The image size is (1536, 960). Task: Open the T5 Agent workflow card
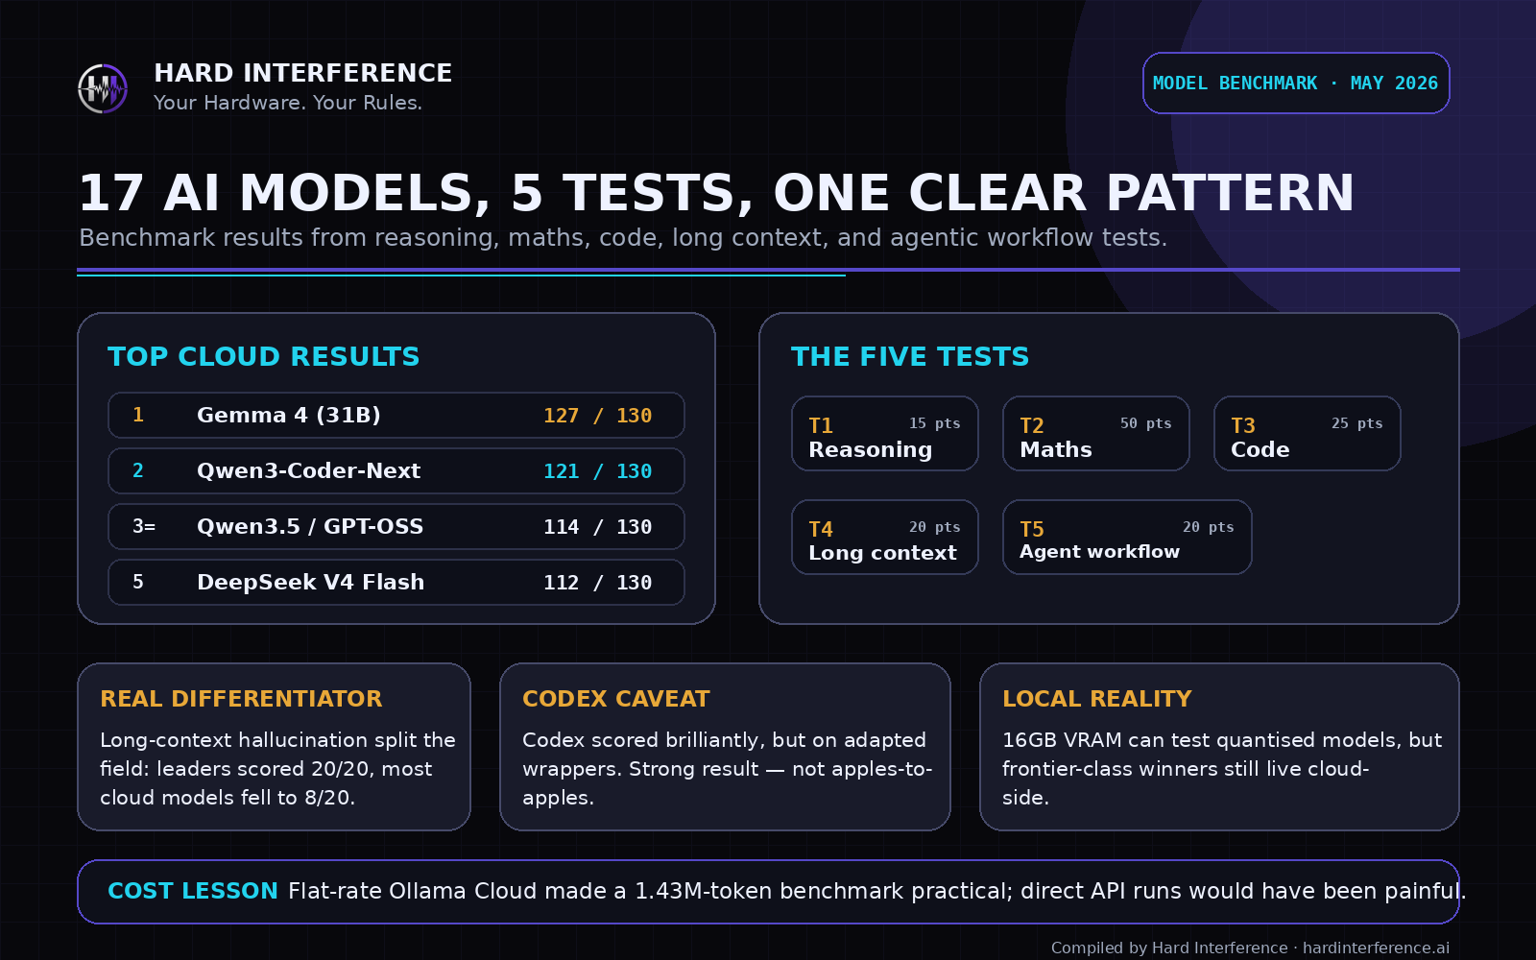1127,538
